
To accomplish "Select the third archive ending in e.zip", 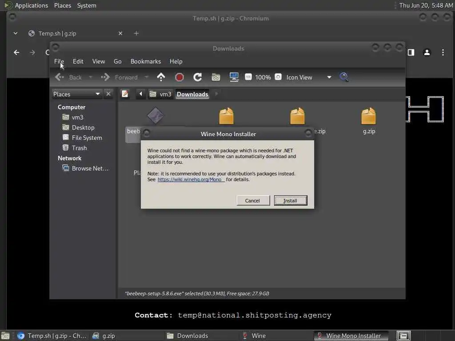I will tap(297, 116).
